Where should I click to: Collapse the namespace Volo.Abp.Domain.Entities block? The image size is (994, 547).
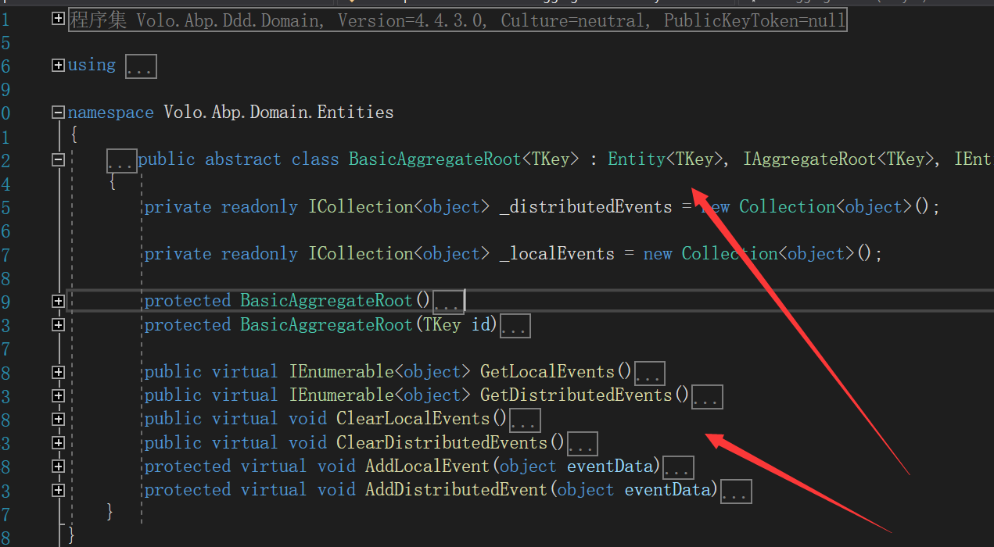click(x=58, y=113)
